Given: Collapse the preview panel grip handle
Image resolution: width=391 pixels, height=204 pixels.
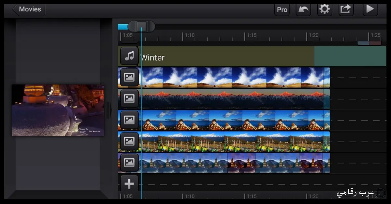Looking at the screenshot, I should pos(109,110).
